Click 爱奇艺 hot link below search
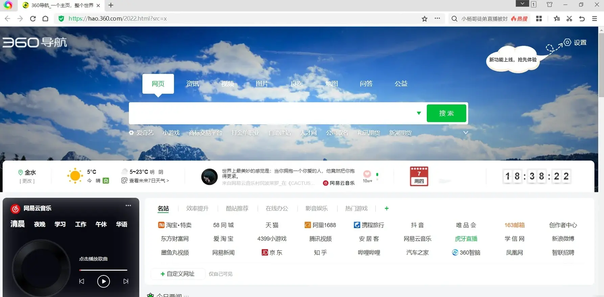604x297 pixels. [145, 132]
